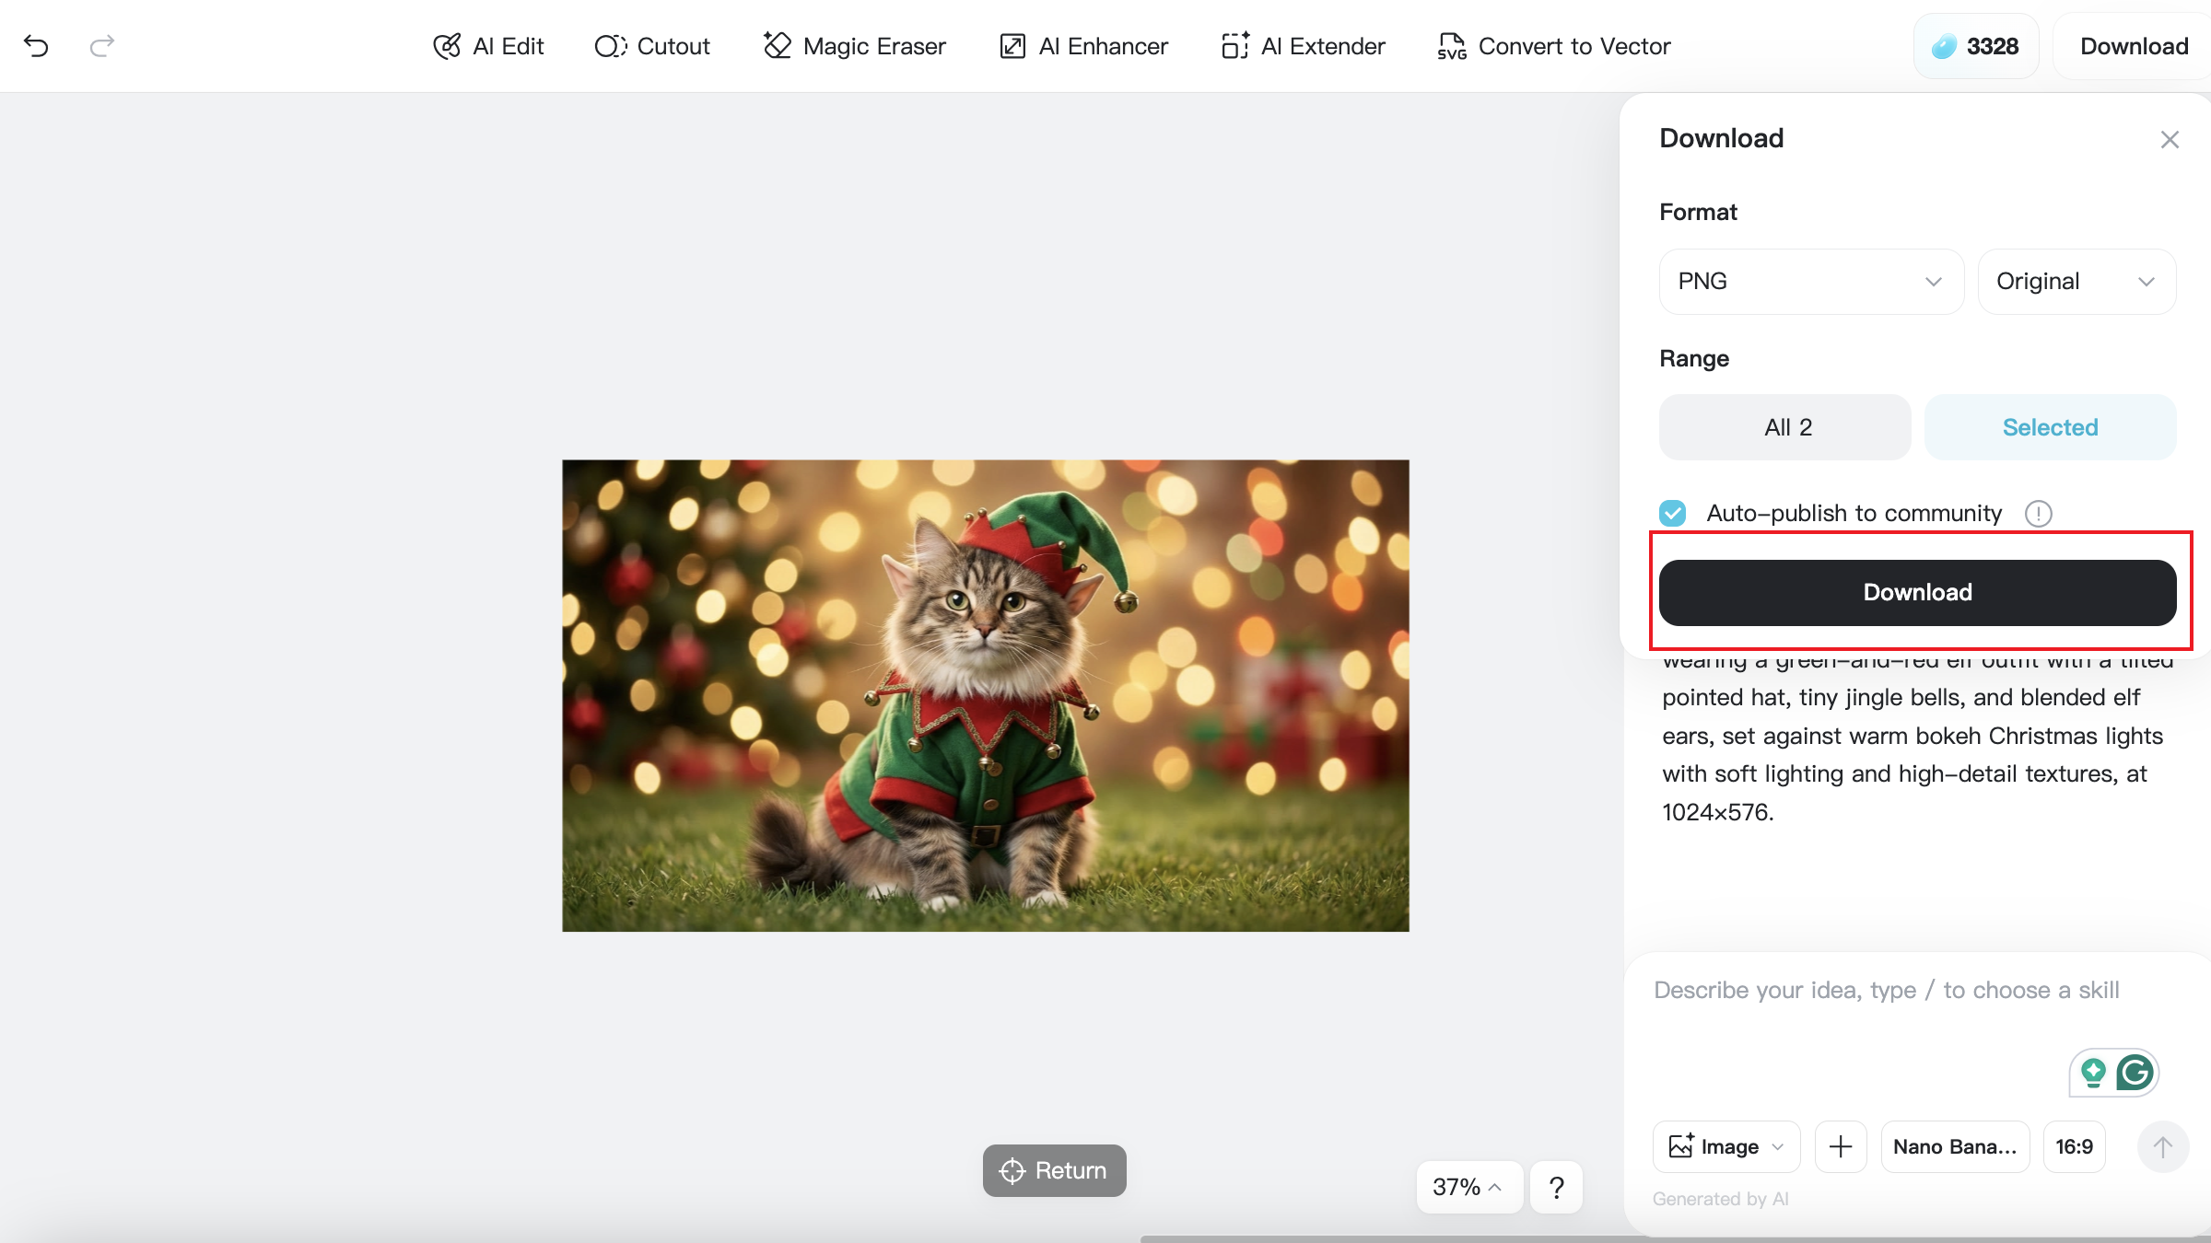Open the AI Edit tool
This screenshot has height=1243, width=2211.
pos(488,46)
